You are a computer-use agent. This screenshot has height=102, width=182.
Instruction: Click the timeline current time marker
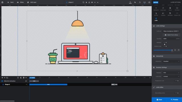32,78
